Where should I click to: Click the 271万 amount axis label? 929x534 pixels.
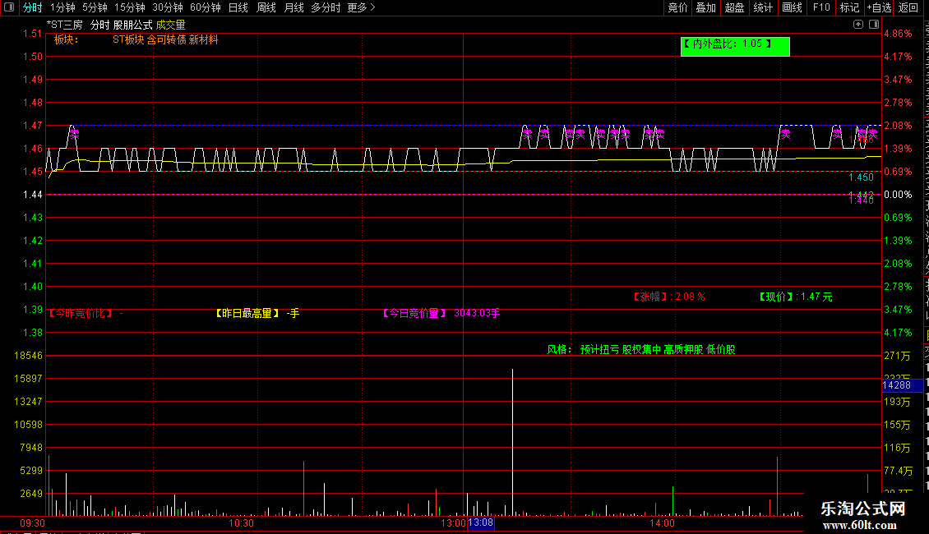(897, 356)
